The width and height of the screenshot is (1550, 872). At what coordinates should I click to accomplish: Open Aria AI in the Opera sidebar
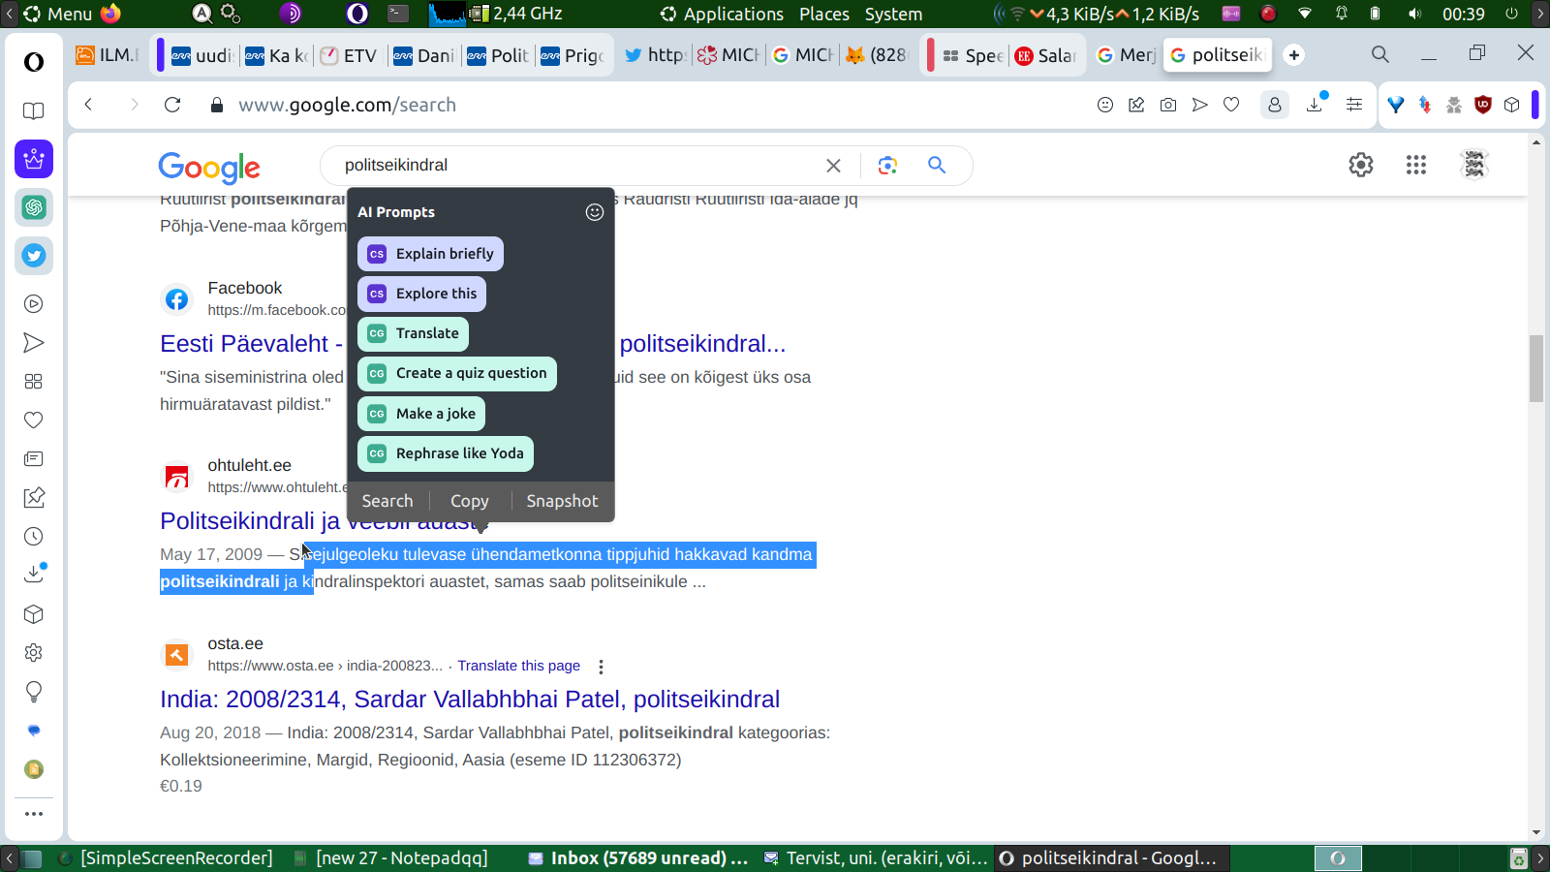coord(34,159)
